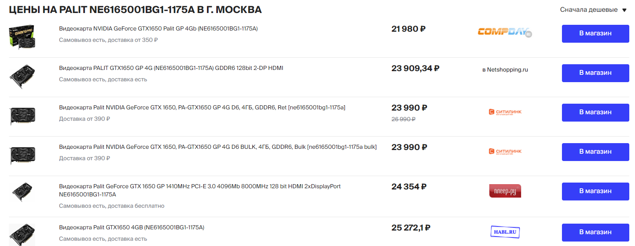Open the 'Видеокарта NVIDIA GeForce GTX1650 Palit GP 4Gb' title
This screenshot has width=635, height=246.
(x=158, y=28)
